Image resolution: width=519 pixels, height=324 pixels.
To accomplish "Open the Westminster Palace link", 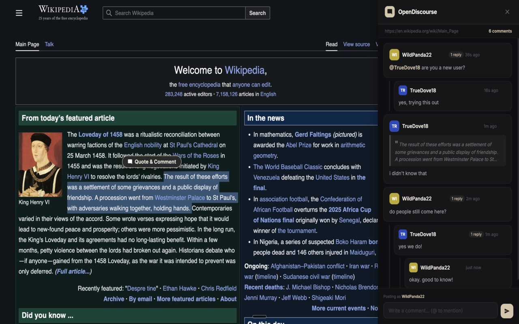I will point(180,198).
